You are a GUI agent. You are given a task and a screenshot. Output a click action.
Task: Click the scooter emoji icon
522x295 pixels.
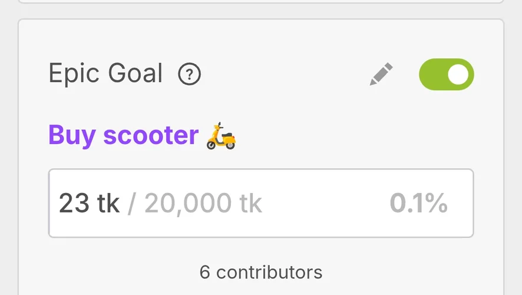coord(222,136)
